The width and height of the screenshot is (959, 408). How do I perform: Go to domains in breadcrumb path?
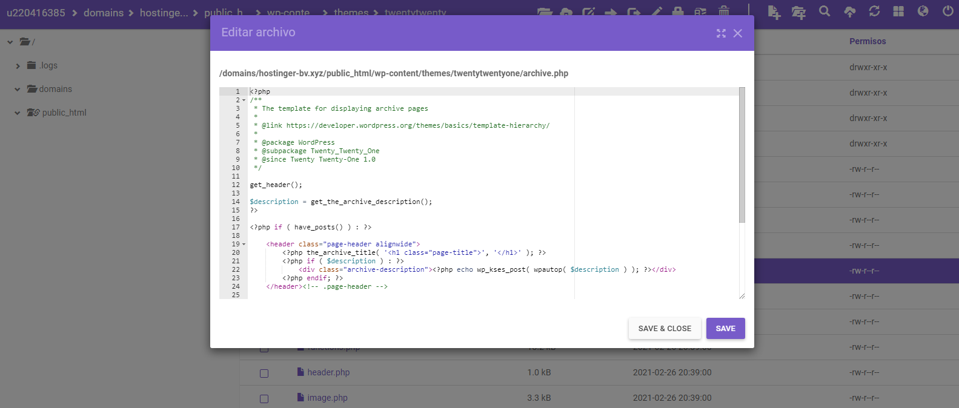coord(104,13)
